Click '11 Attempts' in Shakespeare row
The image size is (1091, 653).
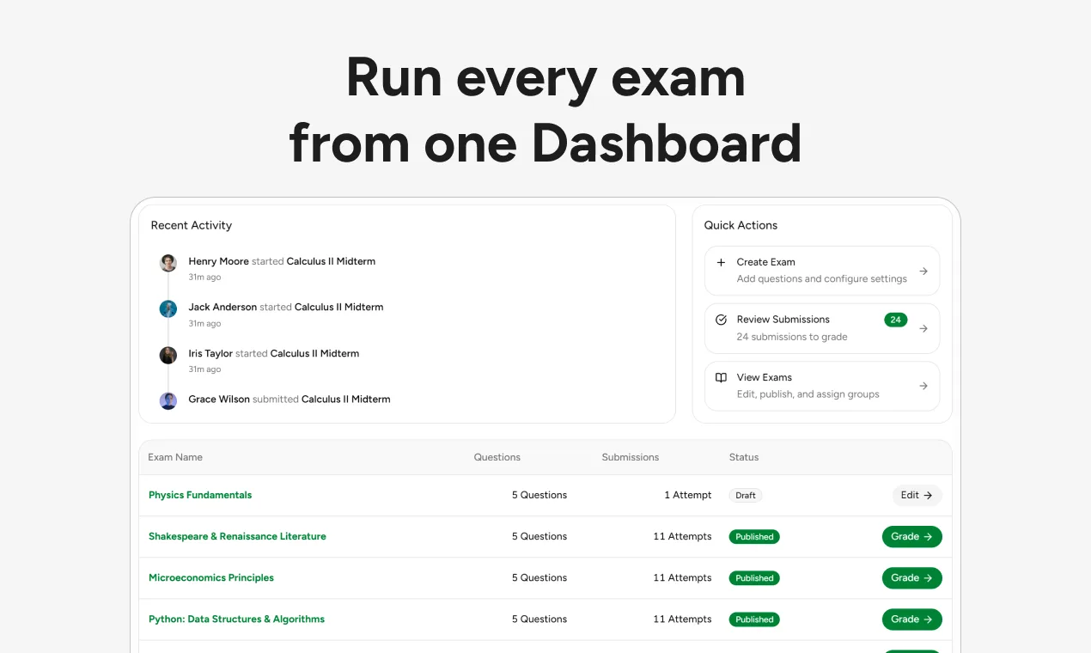[x=682, y=536]
